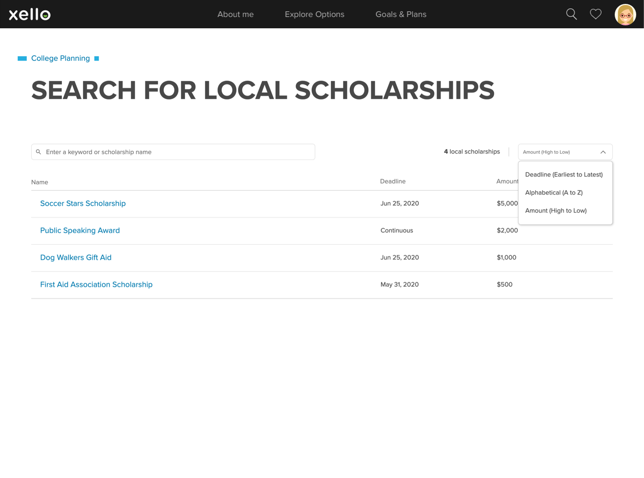Click the Amount column header
The height and width of the screenshot is (478, 644).
pyautogui.click(x=507, y=181)
